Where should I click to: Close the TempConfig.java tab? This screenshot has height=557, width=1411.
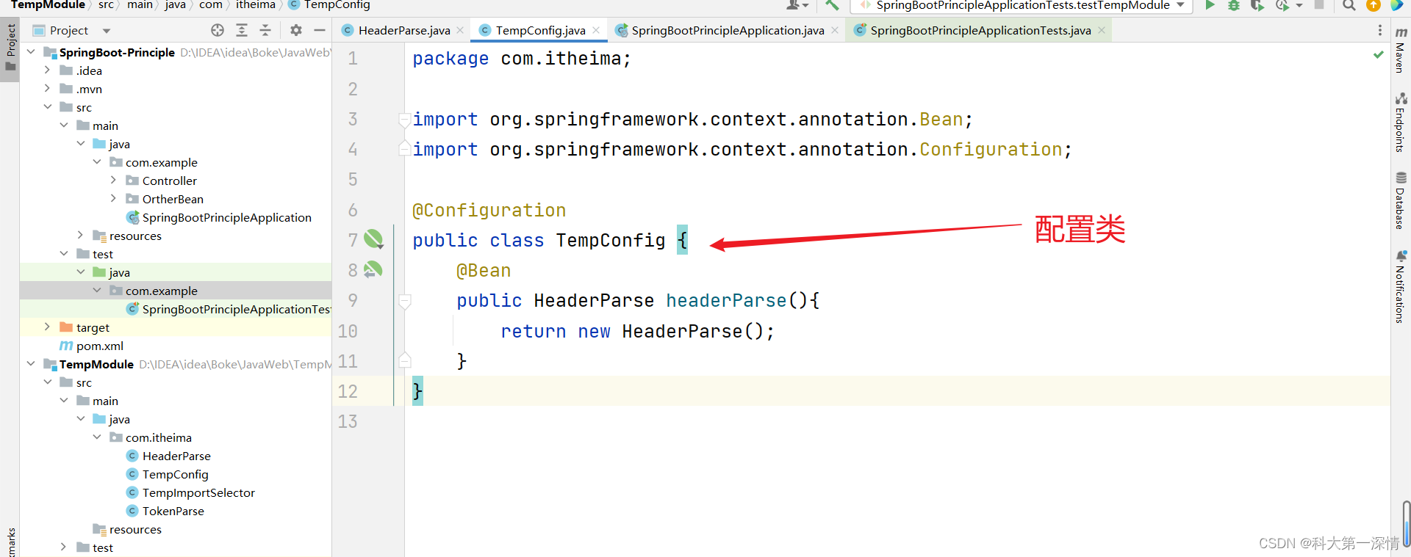596,30
